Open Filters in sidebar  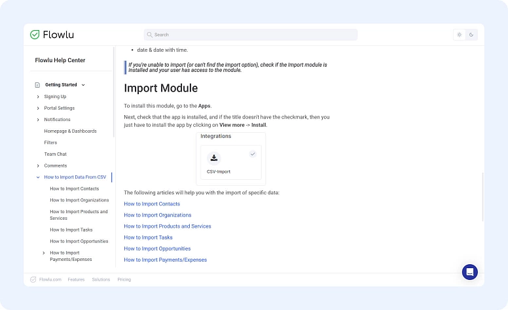(50, 143)
